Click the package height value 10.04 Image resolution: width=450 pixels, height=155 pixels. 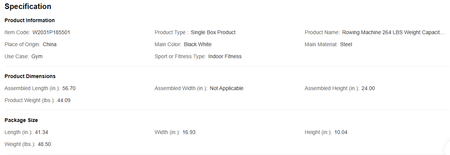click(x=341, y=132)
